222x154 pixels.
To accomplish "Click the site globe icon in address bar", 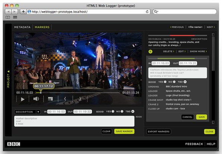I will point(29,12).
